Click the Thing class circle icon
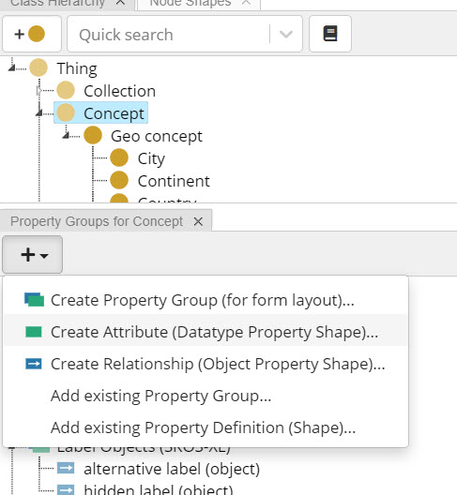 (38, 67)
